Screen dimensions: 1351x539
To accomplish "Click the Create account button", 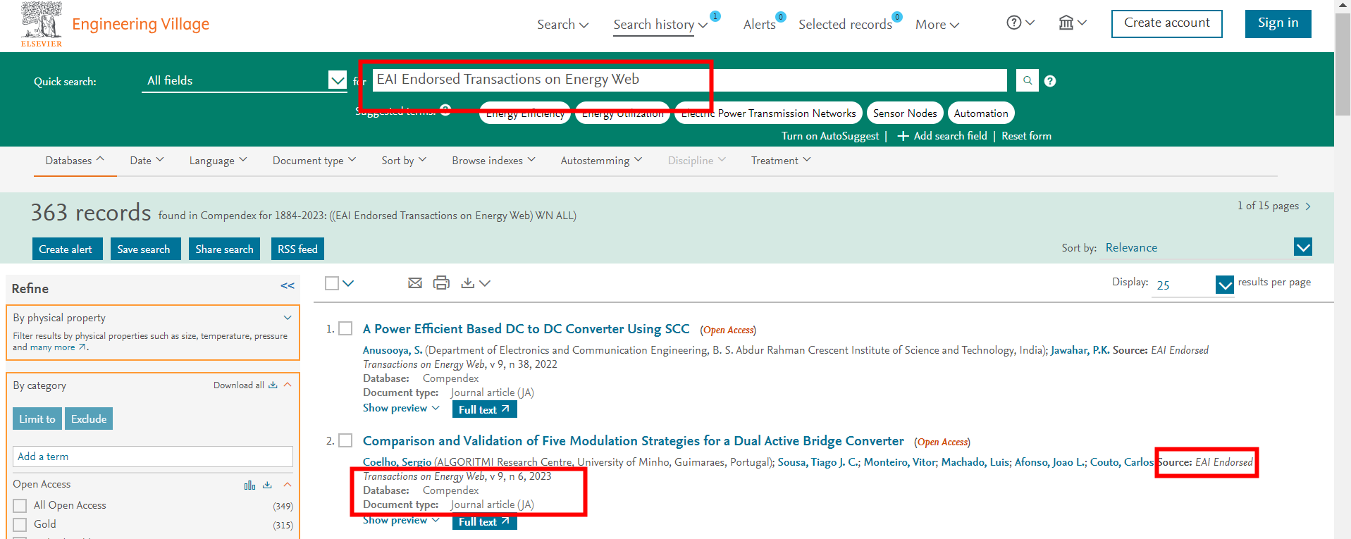I will coord(1167,23).
